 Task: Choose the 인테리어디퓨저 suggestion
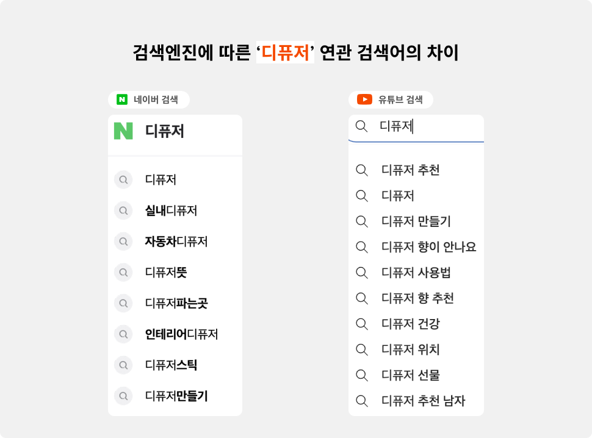pyautogui.click(x=182, y=334)
